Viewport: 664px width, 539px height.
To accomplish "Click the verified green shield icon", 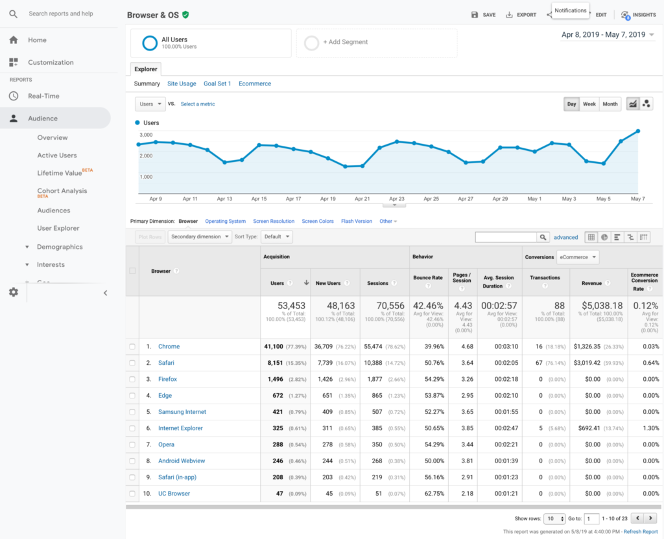I will point(185,15).
